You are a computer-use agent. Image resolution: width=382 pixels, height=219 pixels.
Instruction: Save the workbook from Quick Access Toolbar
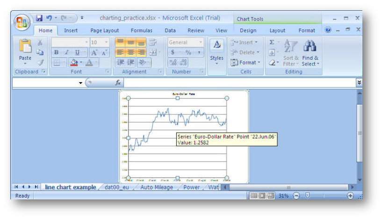click(x=39, y=18)
